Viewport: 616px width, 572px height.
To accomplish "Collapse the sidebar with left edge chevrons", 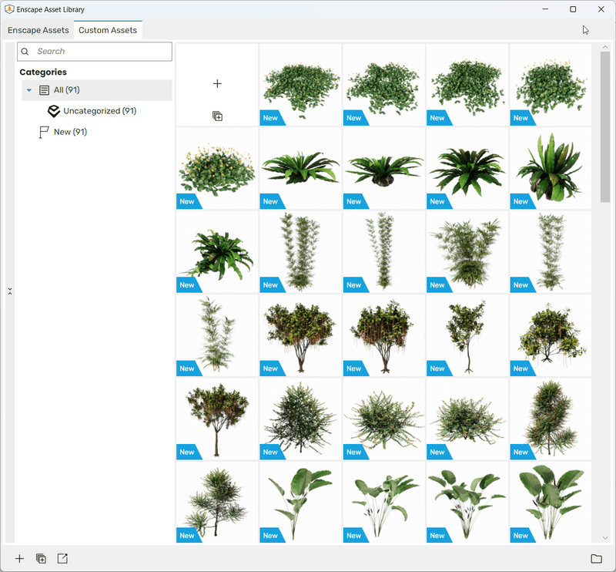I will [x=10, y=291].
